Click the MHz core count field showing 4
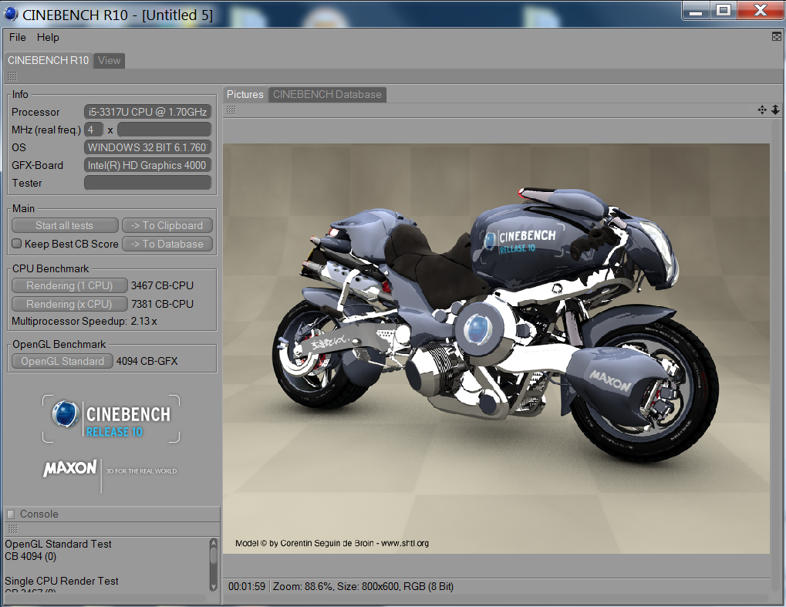 (x=93, y=130)
